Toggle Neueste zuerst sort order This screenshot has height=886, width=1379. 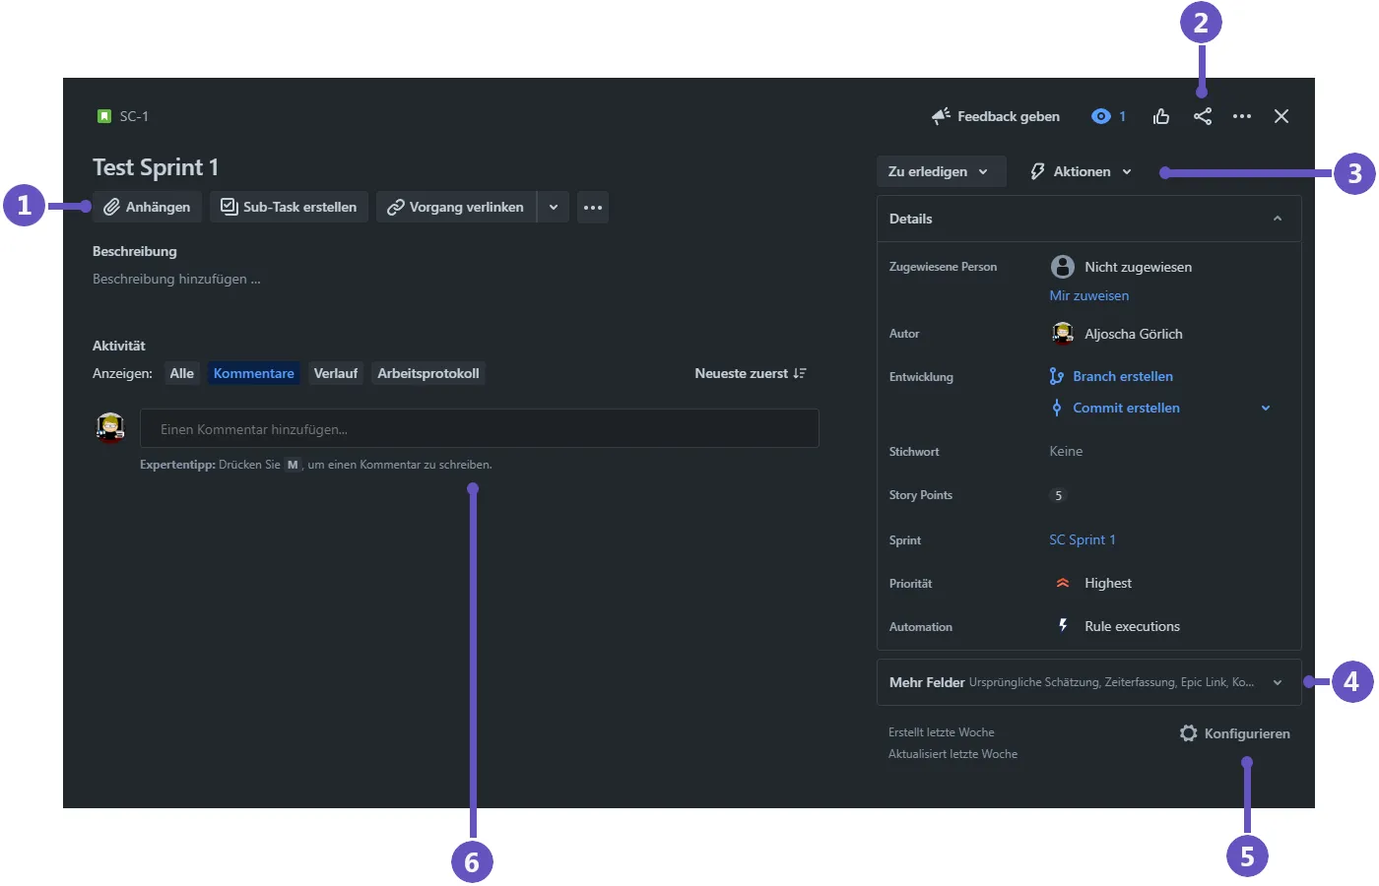pos(751,373)
